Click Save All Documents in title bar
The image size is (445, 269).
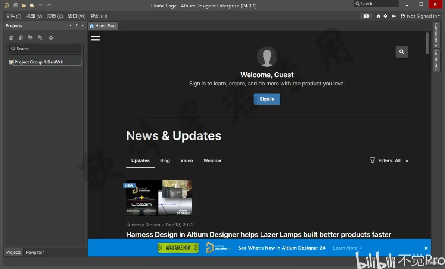[16, 5]
